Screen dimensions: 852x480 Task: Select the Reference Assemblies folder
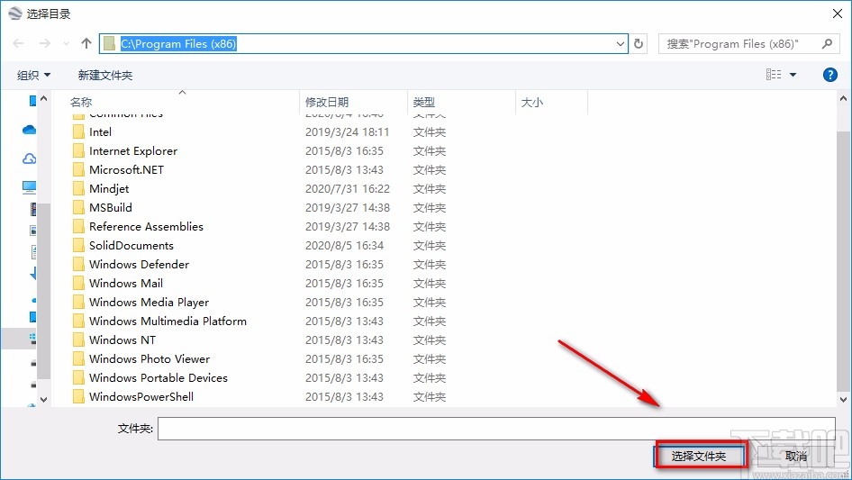(x=146, y=227)
